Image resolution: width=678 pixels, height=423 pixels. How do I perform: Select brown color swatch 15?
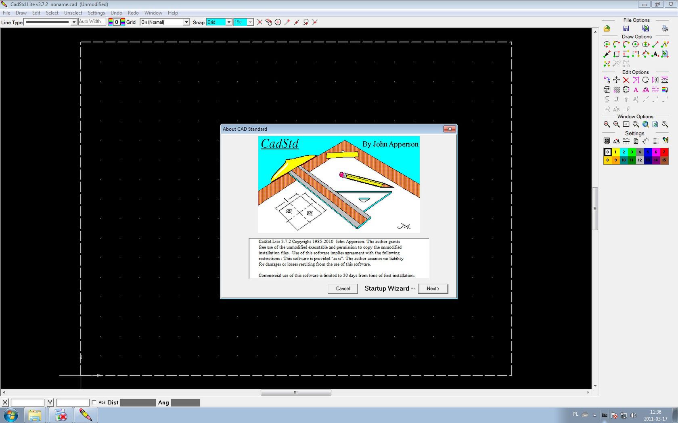(x=664, y=160)
